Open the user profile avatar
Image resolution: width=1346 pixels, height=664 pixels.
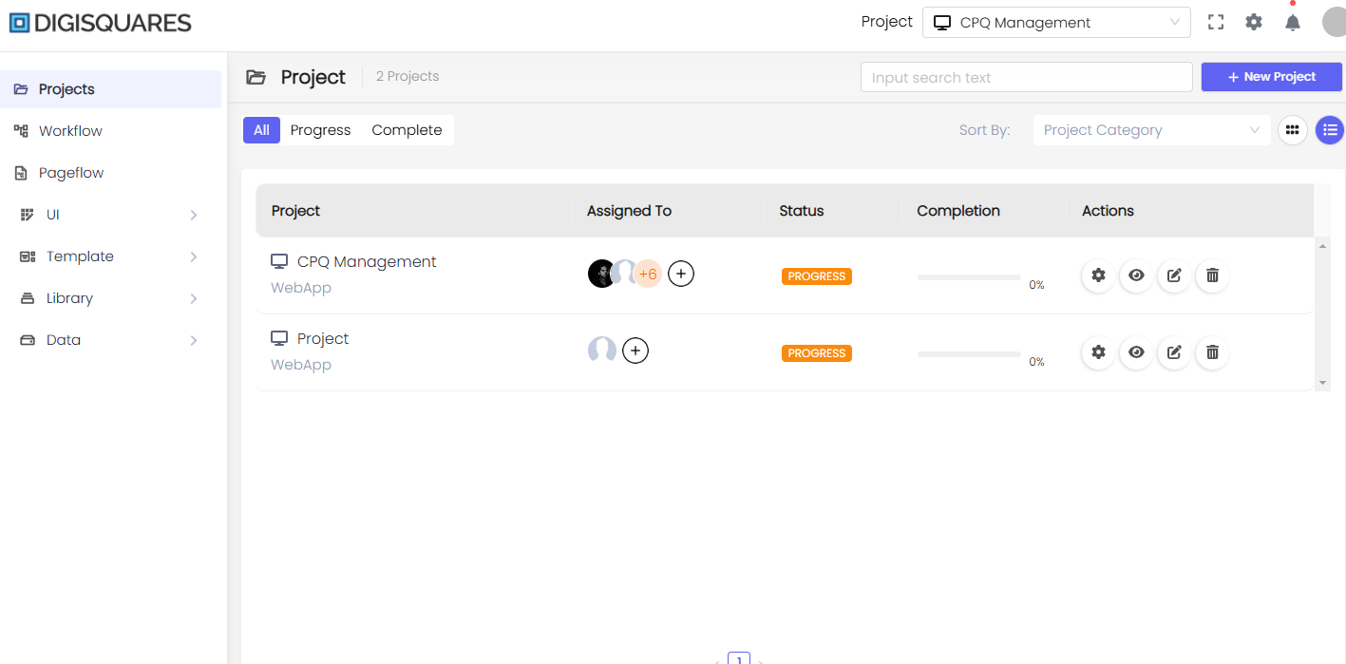(x=1334, y=22)
